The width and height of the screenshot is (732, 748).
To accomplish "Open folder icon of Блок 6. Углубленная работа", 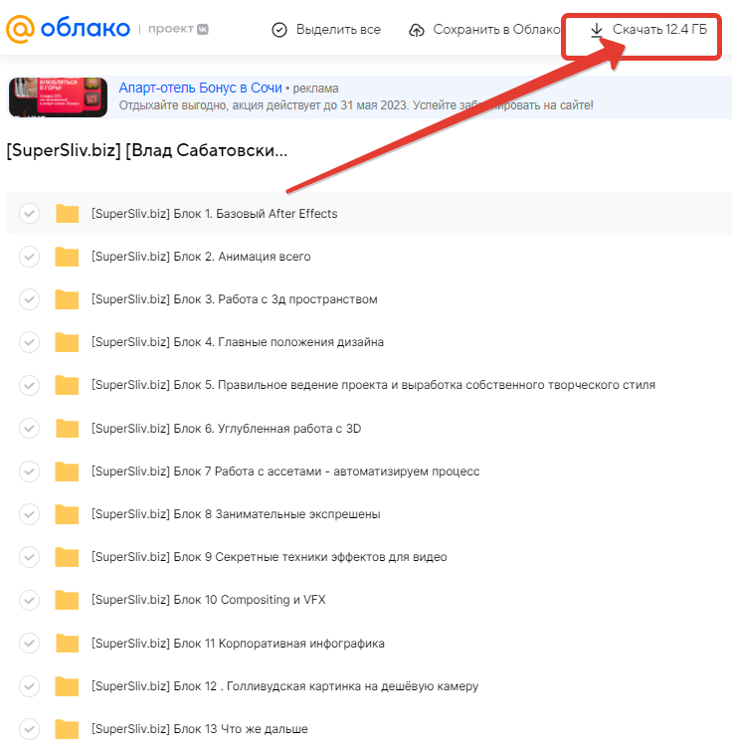I will 67,428.
